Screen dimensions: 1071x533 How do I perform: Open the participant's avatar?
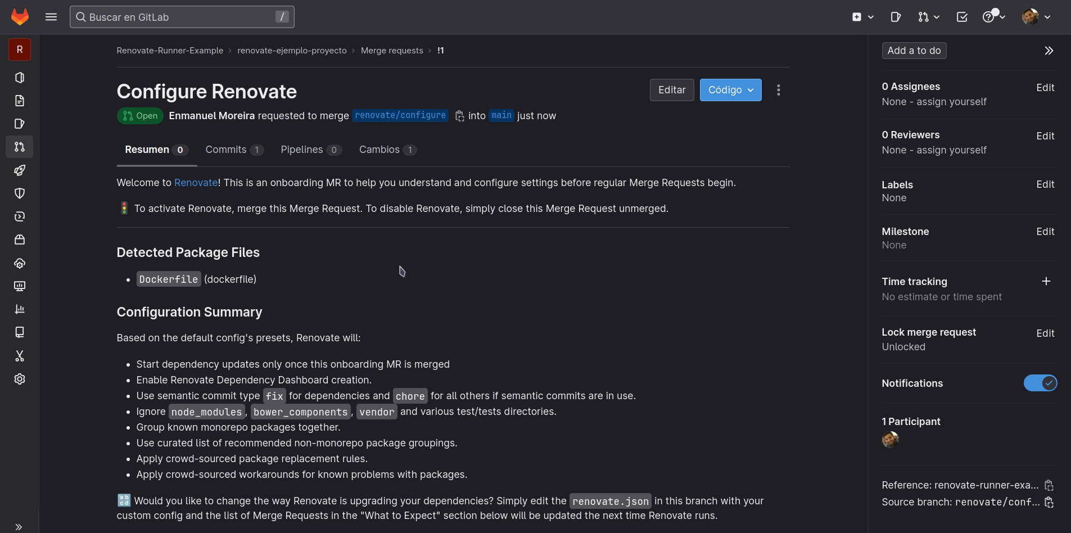(890, 440)
